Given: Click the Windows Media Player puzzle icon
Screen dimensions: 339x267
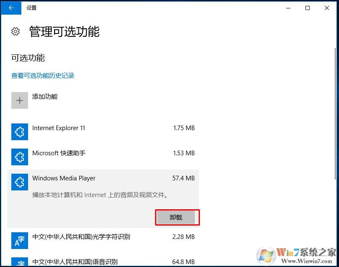Looking at the screenshot, I should (20, 182).
